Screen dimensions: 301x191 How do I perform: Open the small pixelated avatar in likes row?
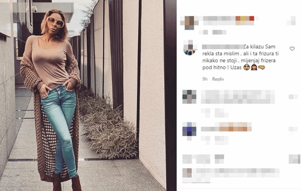click(187, 173)
